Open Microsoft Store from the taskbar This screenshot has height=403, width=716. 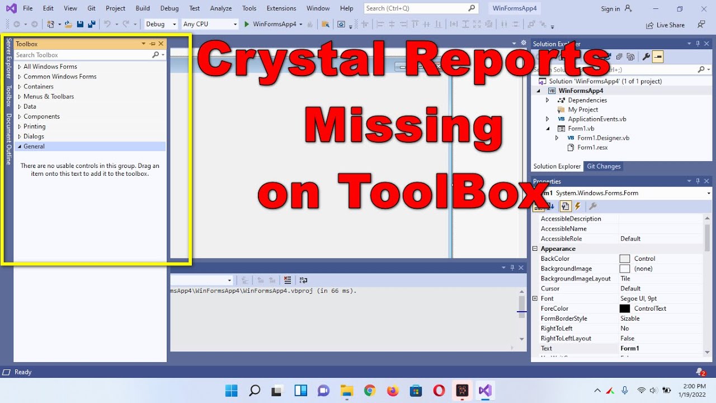pyautogui.click(x=416, y=390)
